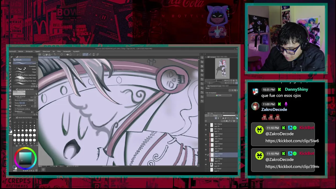This screenshot has width=336, height=189.
Task: Open the save icon dropdown arrow
Action: (52, 54)
